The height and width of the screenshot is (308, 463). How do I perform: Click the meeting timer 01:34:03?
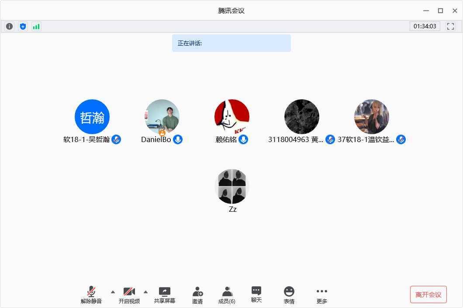425,26
